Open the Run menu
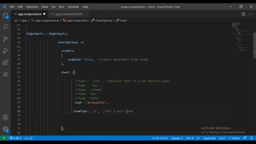The height and width of the screenshot is (144, 256). pyautogui.click(x=61, y=7)
